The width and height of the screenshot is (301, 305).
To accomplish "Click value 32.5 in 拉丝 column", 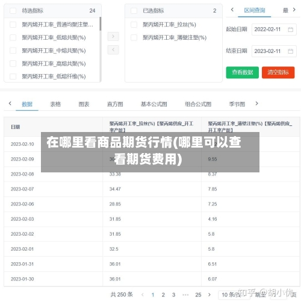I will (114, 249).
